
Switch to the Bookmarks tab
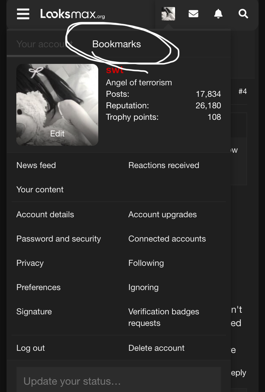(116, 44)
